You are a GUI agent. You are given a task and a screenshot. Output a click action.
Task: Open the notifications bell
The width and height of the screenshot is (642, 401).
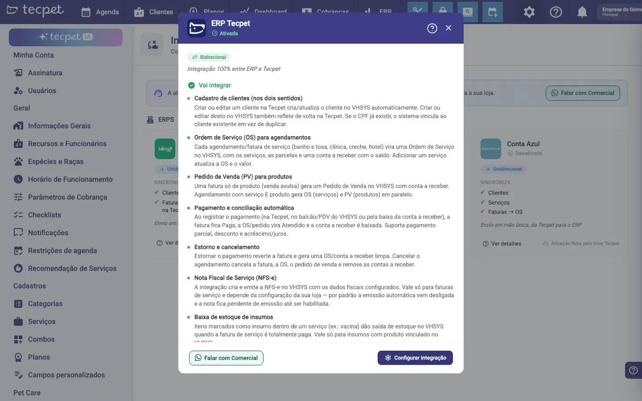[x=582, y=12]
